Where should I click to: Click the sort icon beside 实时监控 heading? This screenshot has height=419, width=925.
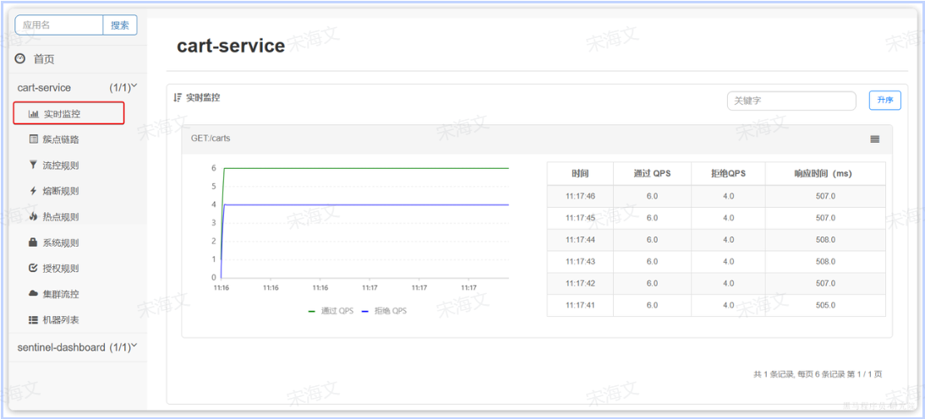point(178,98)
